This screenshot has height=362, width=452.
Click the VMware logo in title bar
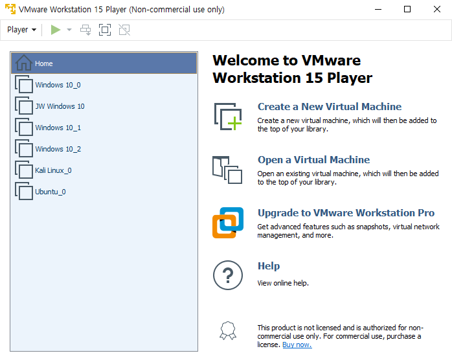10,9
